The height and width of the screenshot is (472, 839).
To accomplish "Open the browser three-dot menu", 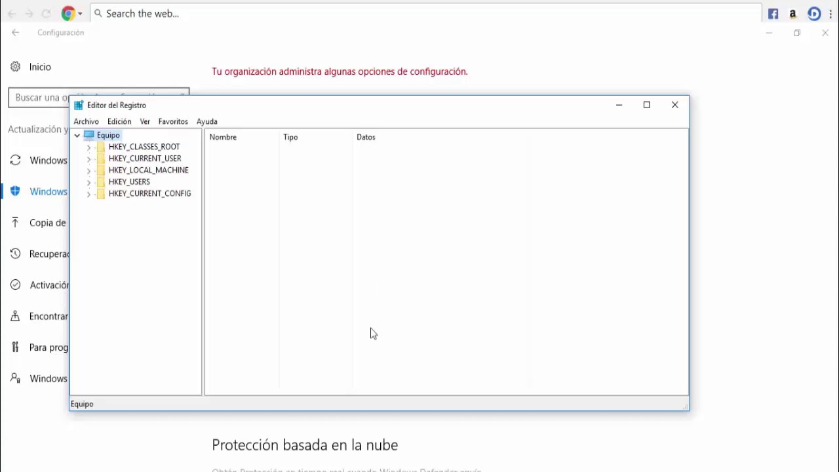I will coord(831,14).
